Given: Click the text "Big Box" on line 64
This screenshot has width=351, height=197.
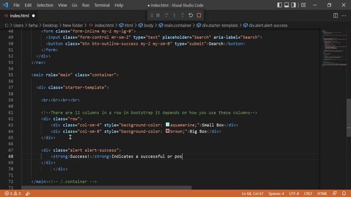Looking at the screenshot, I should point(198,131).
